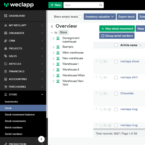Click the Purchasing cart icon
The height and width of the screenshot is (145, 145).
pos(6,87)
